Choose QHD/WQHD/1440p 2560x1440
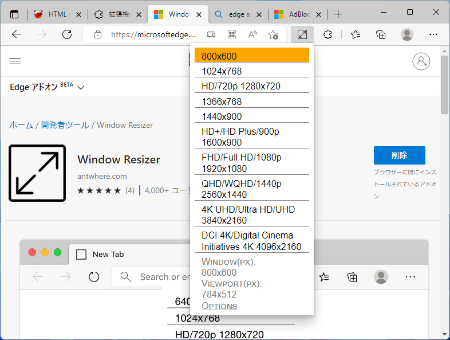450x340 pixels. [252, 188]
